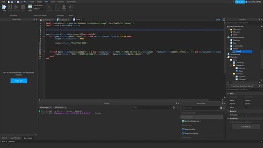The image size is (263, 148).
Task: Start local server with the Start icon
Action: [30, 7]
